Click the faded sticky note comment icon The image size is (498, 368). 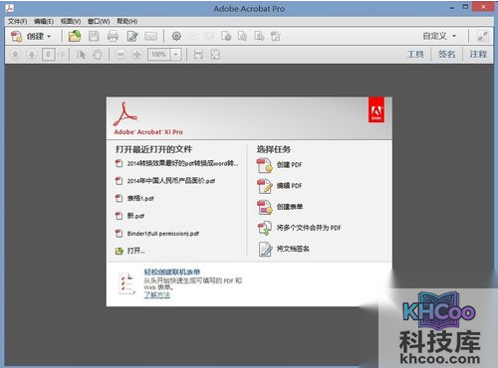pyautogui.click(x=193, y=36)
